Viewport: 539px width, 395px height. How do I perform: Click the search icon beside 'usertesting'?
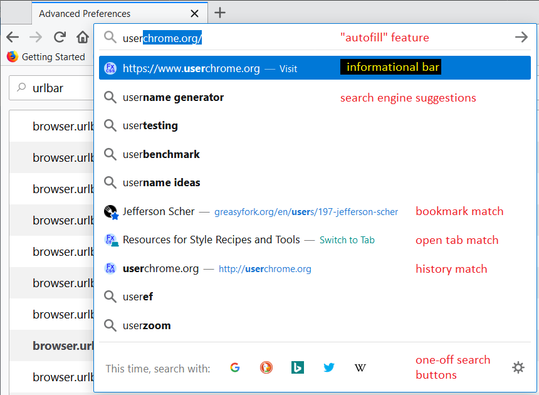tap(110, 125)
